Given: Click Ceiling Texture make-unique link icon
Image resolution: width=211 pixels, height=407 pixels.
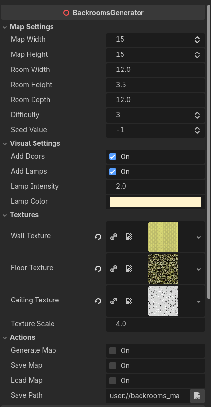Looking at the screenshot, I should (113, 301).
